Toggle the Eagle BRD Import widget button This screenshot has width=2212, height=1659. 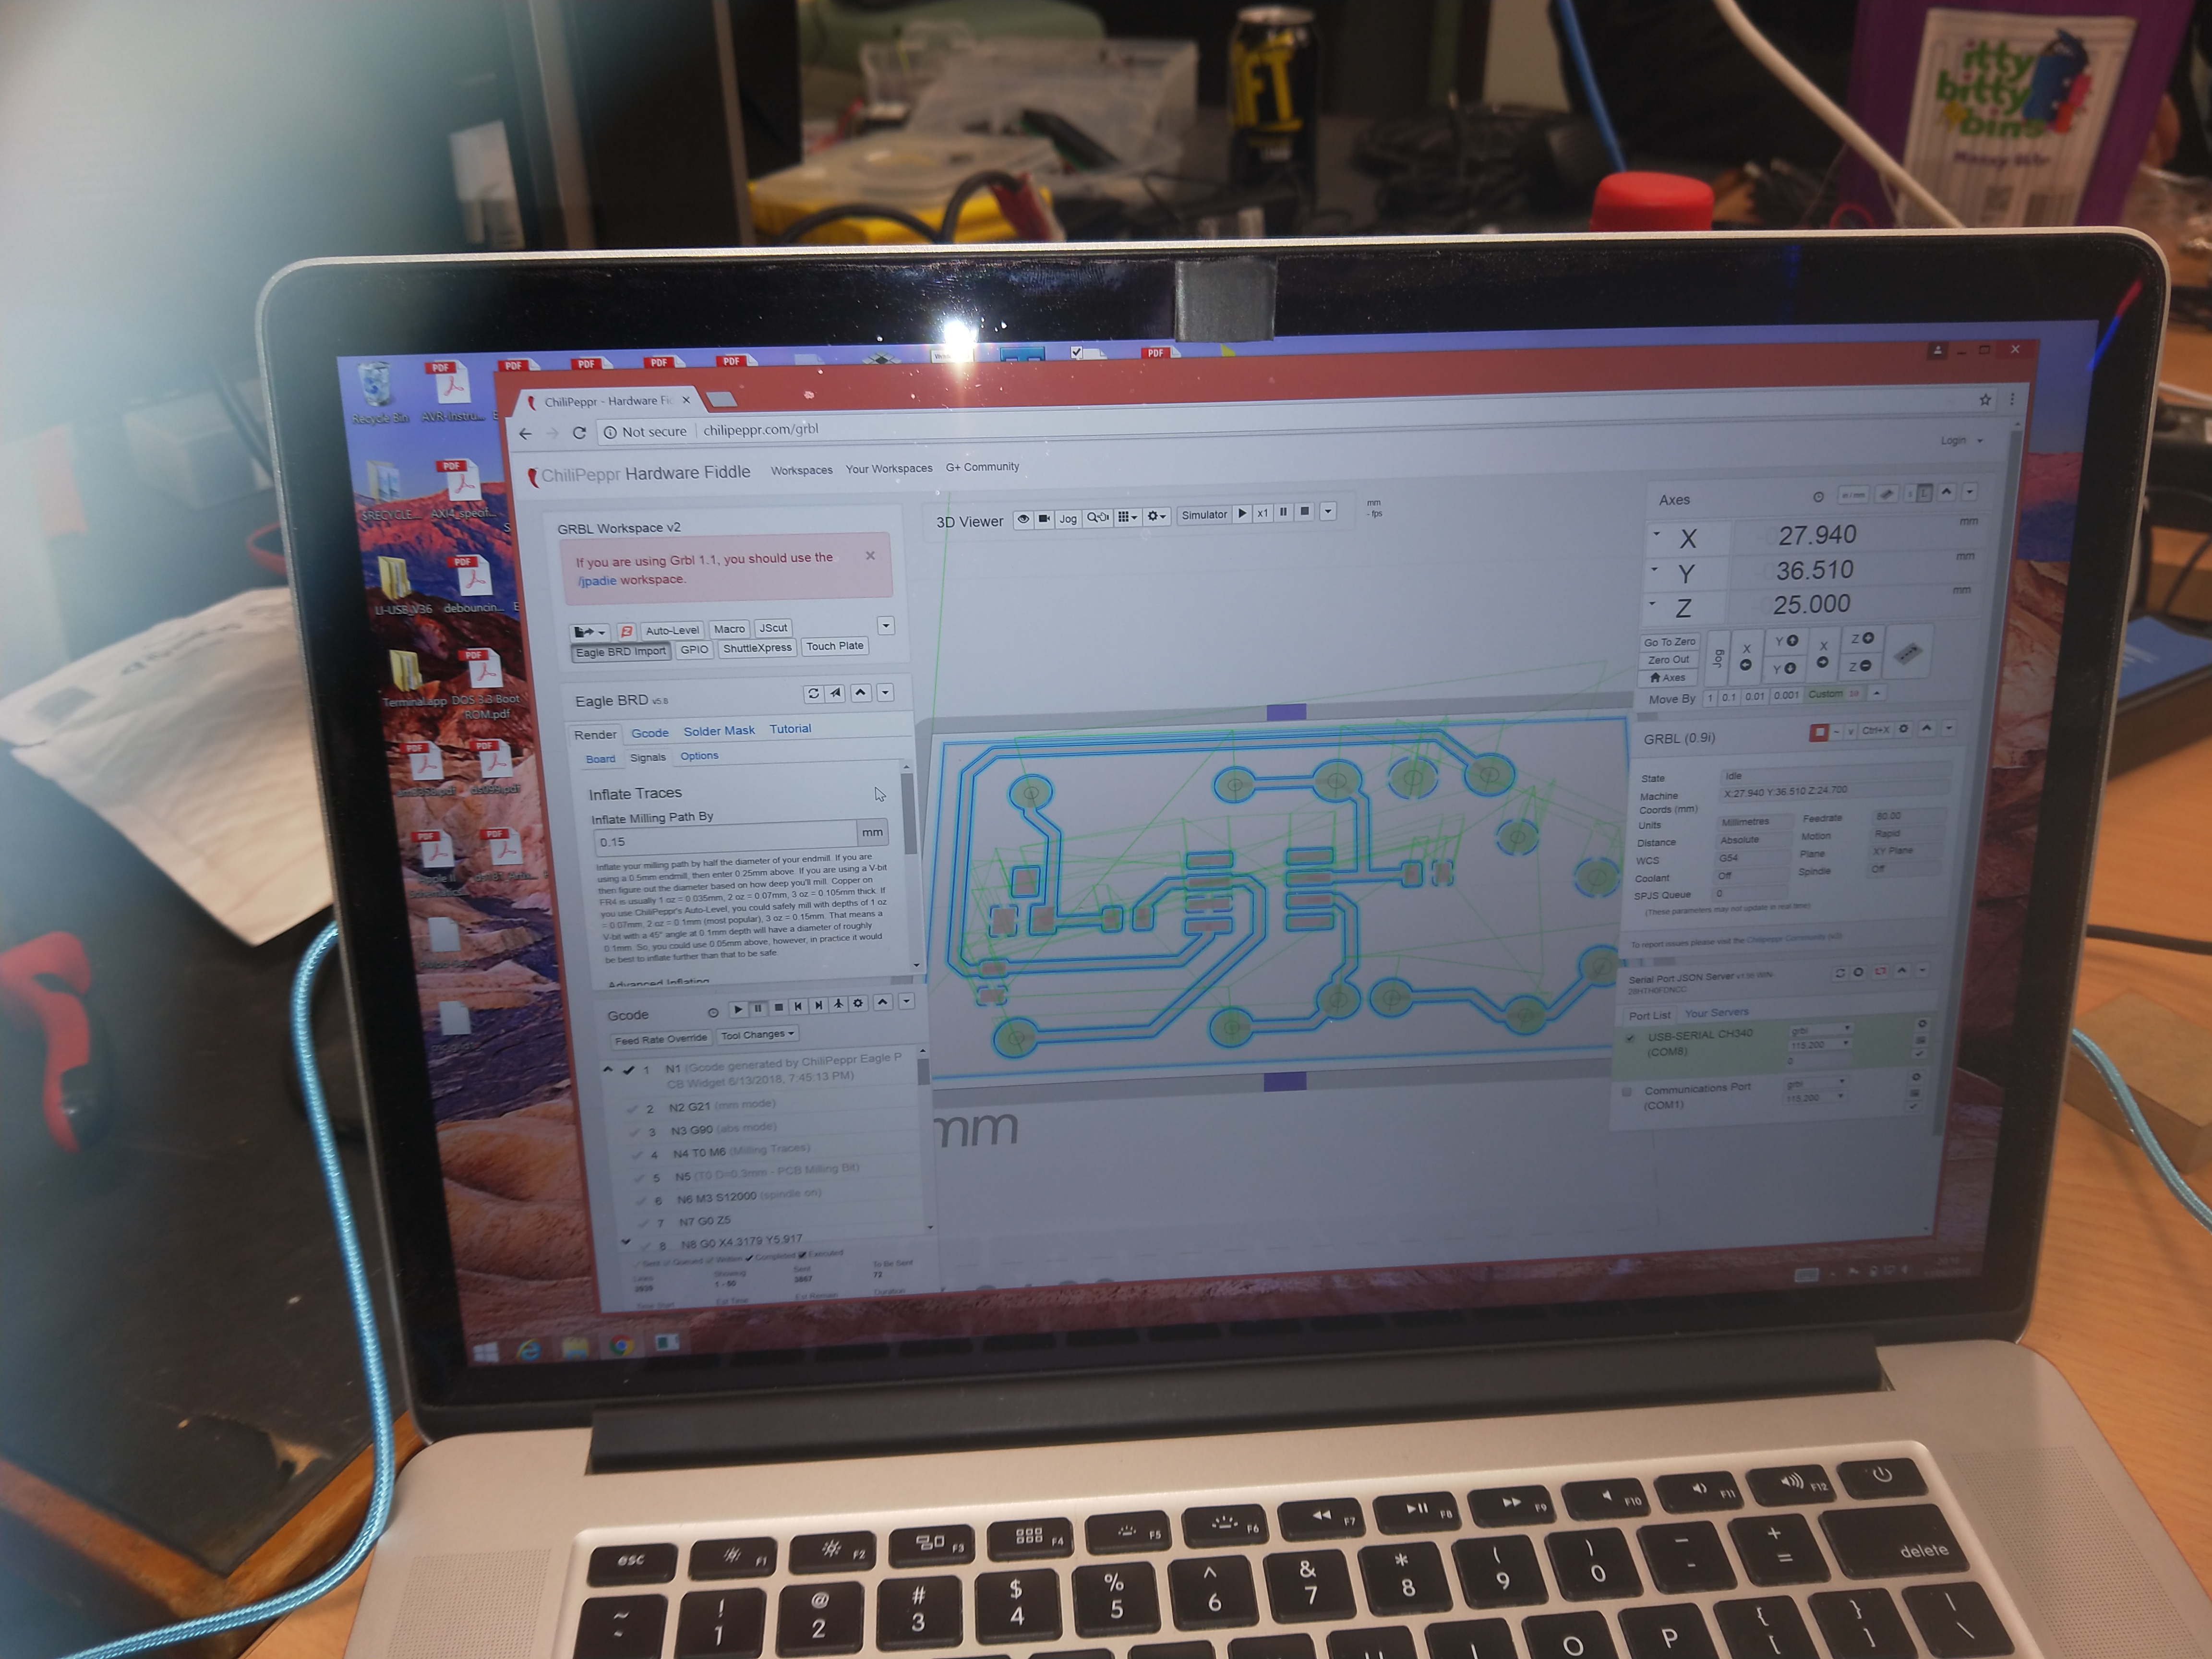point(621,651)
